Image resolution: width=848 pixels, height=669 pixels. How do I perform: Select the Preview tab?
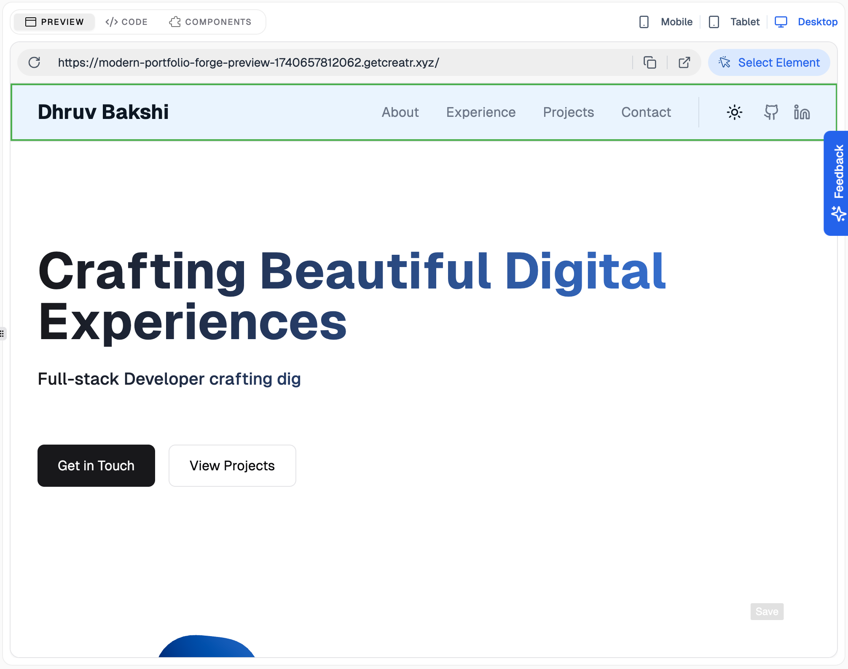point(55,22)
